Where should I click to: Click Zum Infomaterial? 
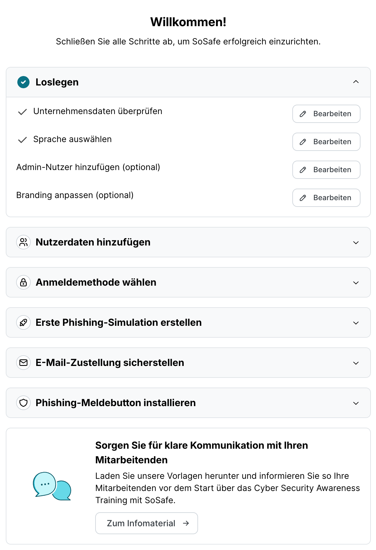146,523
